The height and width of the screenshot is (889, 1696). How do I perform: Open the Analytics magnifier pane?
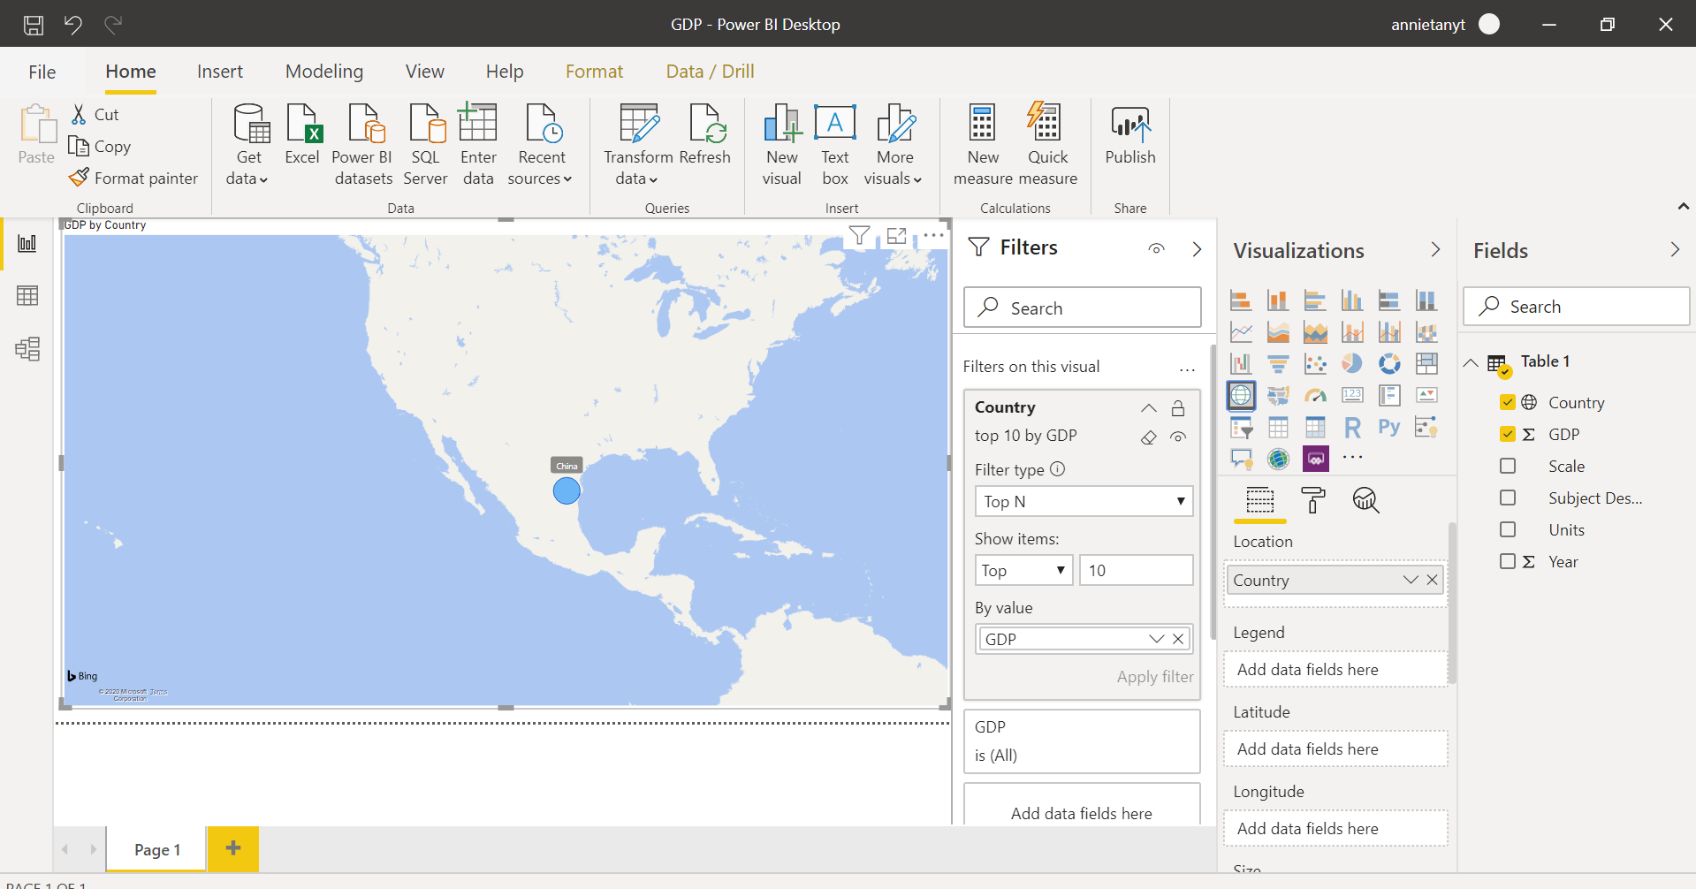(1365, 500)
